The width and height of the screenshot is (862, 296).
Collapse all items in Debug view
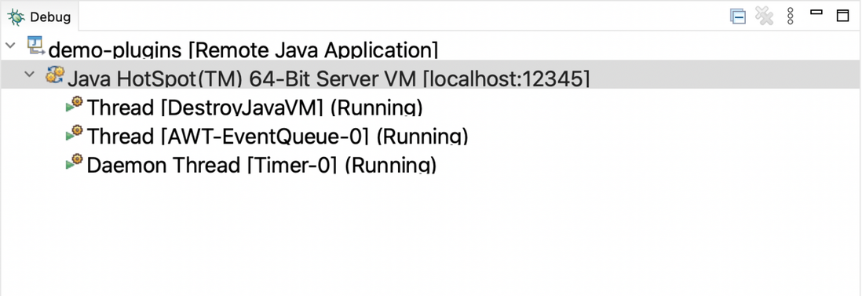[x=738, y=16]
